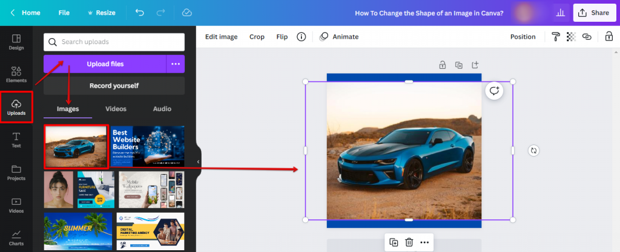Open the File menu
The image size is (620, 252).
click(64, 13)
